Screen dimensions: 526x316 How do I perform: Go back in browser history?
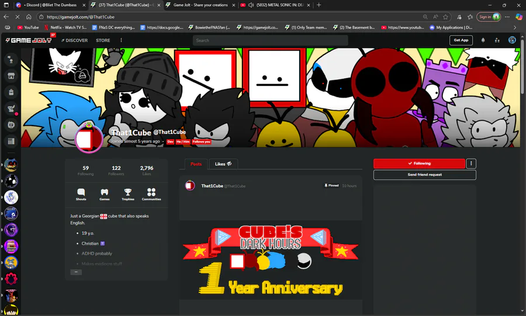tap(6, 17)
